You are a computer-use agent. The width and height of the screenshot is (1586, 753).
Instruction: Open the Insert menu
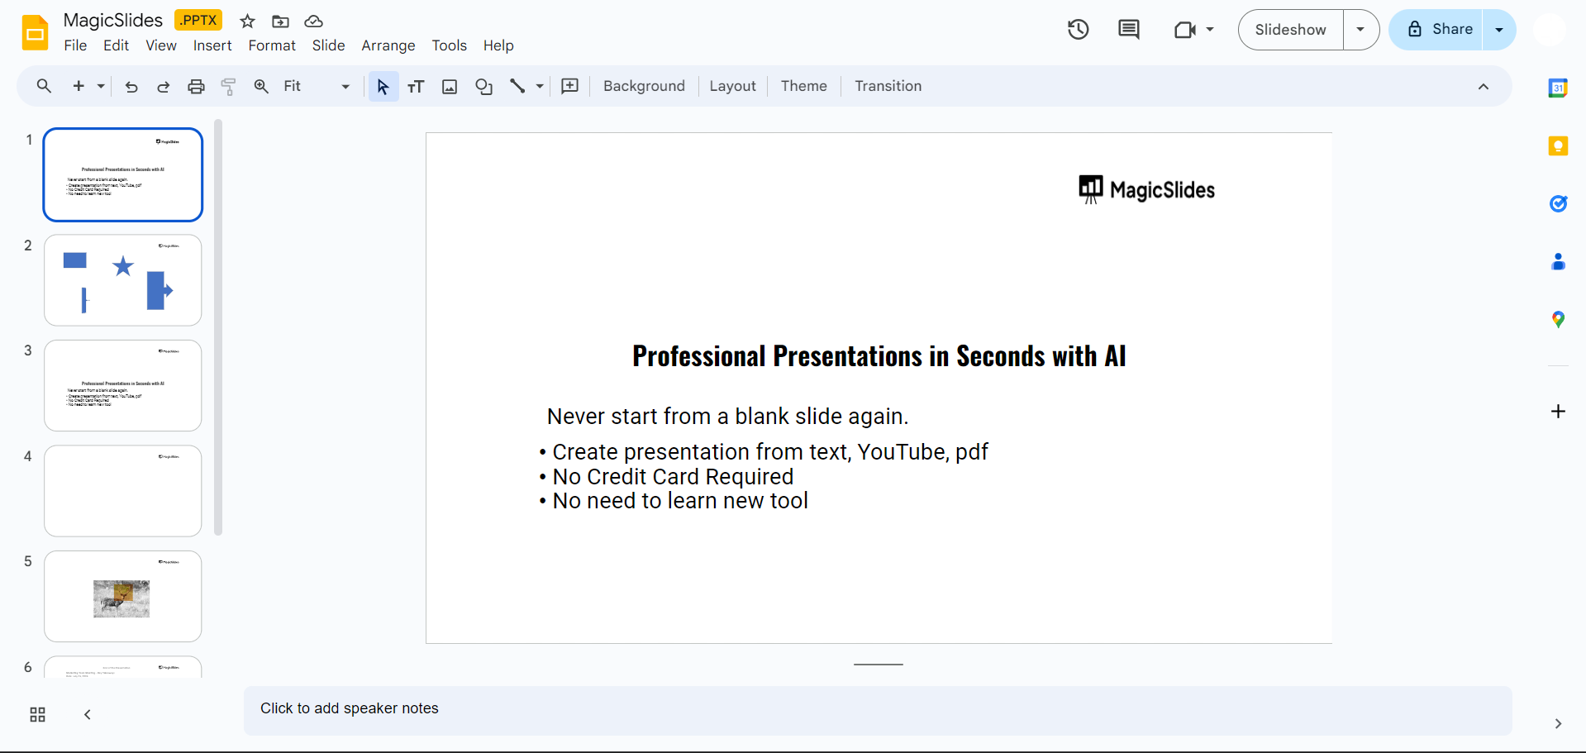[212, 45]
